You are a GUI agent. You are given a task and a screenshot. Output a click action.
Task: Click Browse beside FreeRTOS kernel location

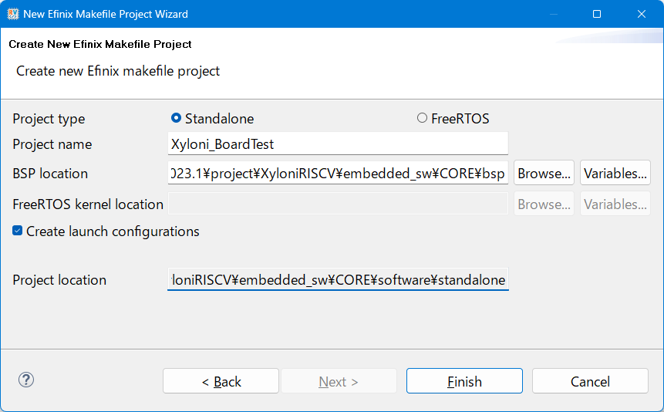(544, 204)
